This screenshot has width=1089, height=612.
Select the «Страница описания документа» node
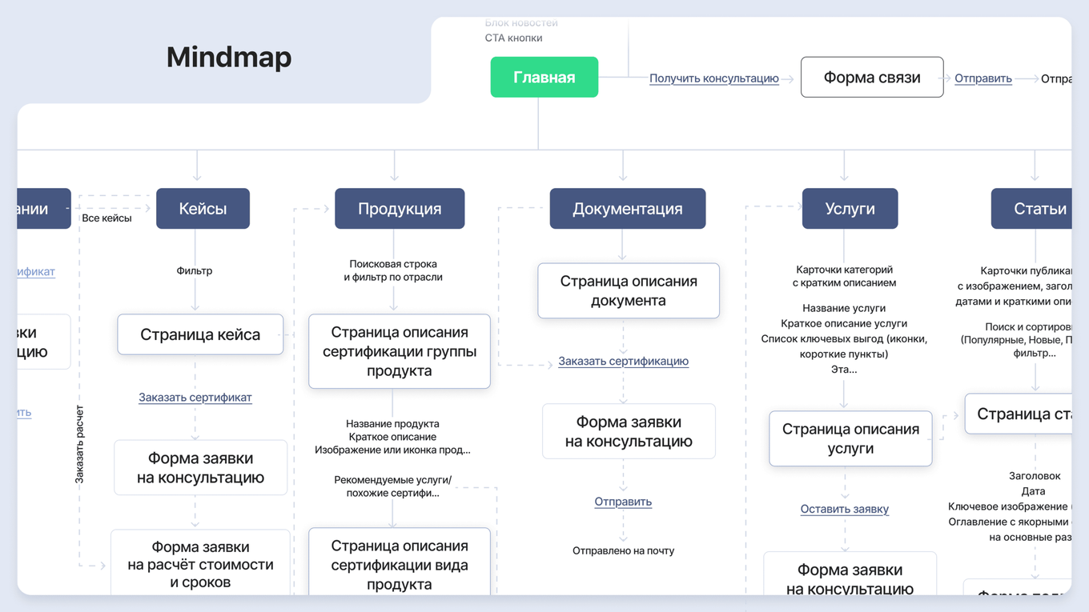pos(628,290)
